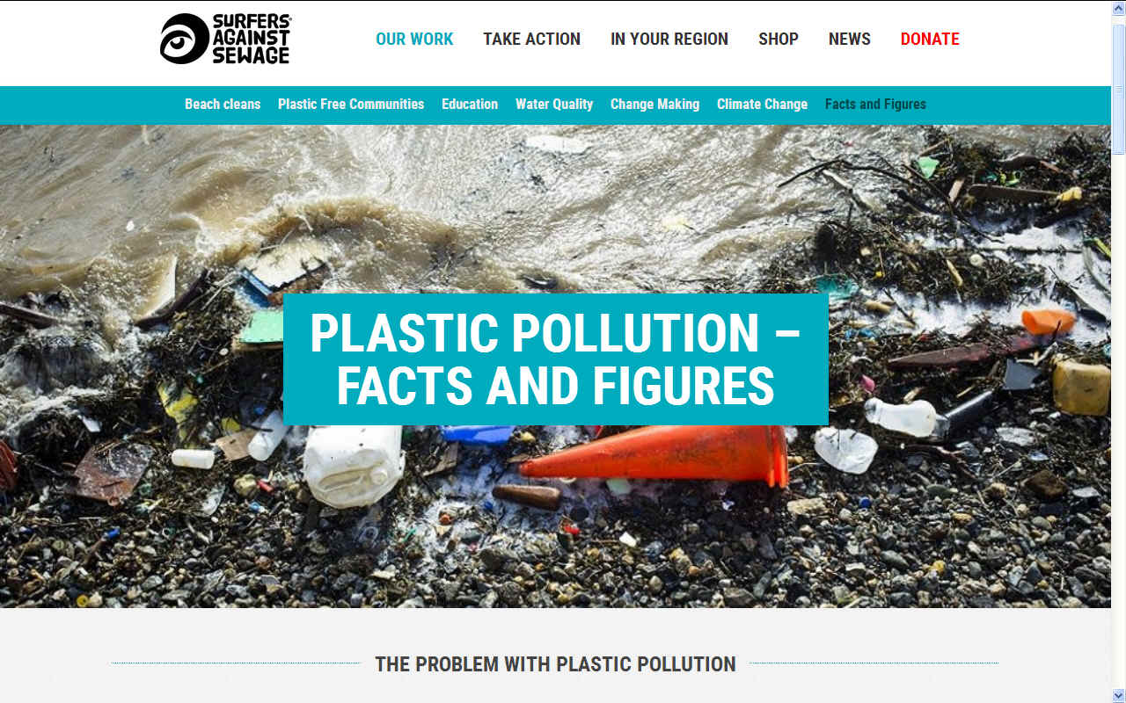Go to the SHOP page
This screenshot has height=703, width=1126.
point(779,39)
